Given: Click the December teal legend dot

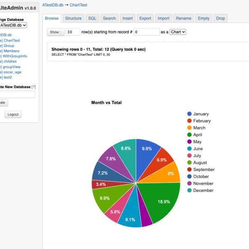Looking at the screenshot, I should click(x=190, y=190).
